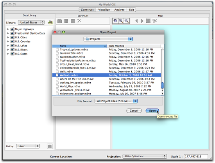Open the Projects folder dropdown

pos(108,39)
